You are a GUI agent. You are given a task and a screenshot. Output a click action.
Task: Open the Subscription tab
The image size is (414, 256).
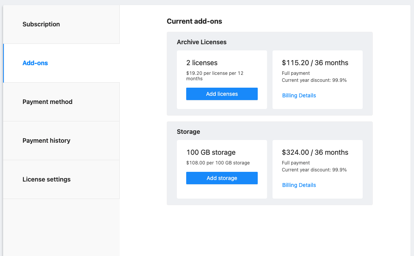(41, 24)
